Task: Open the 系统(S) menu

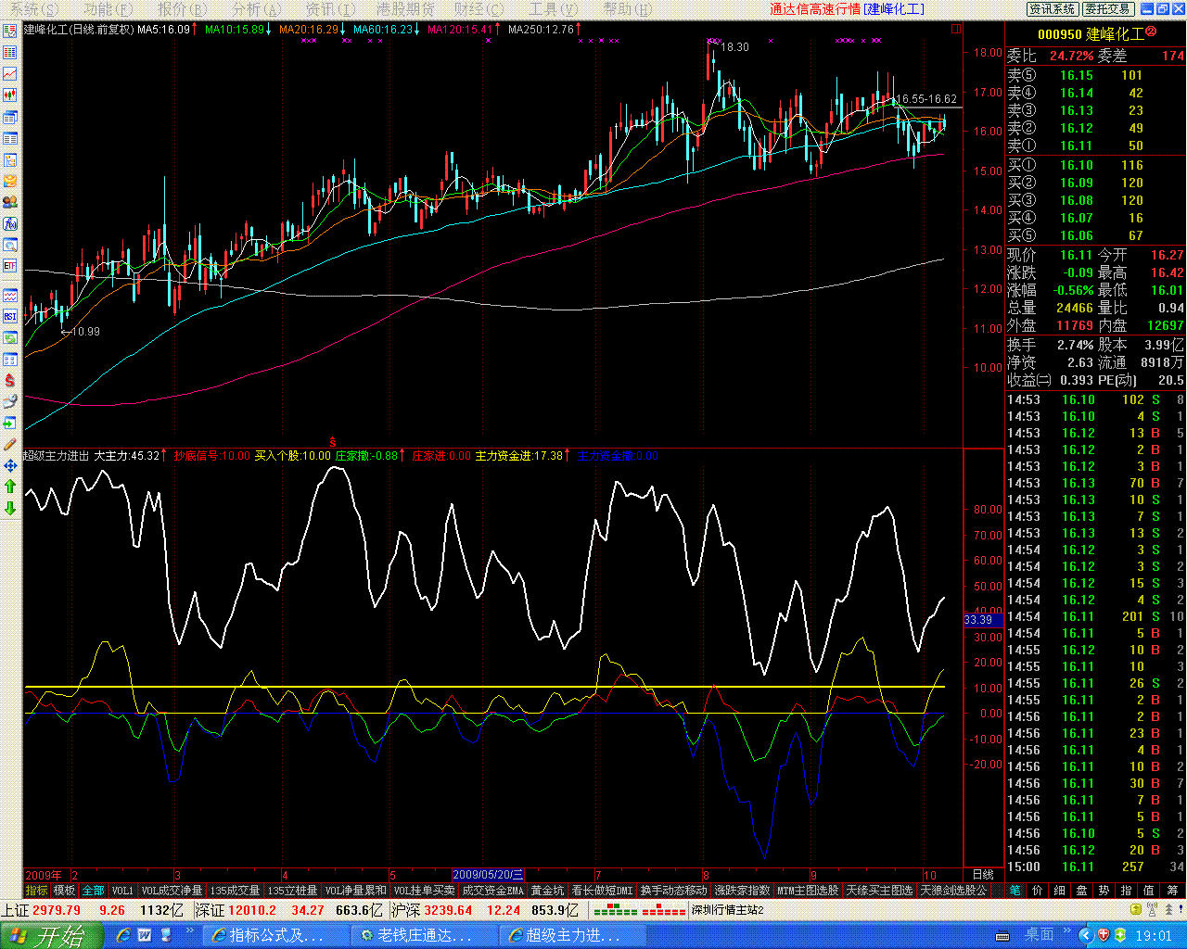Action: point(32,9)
